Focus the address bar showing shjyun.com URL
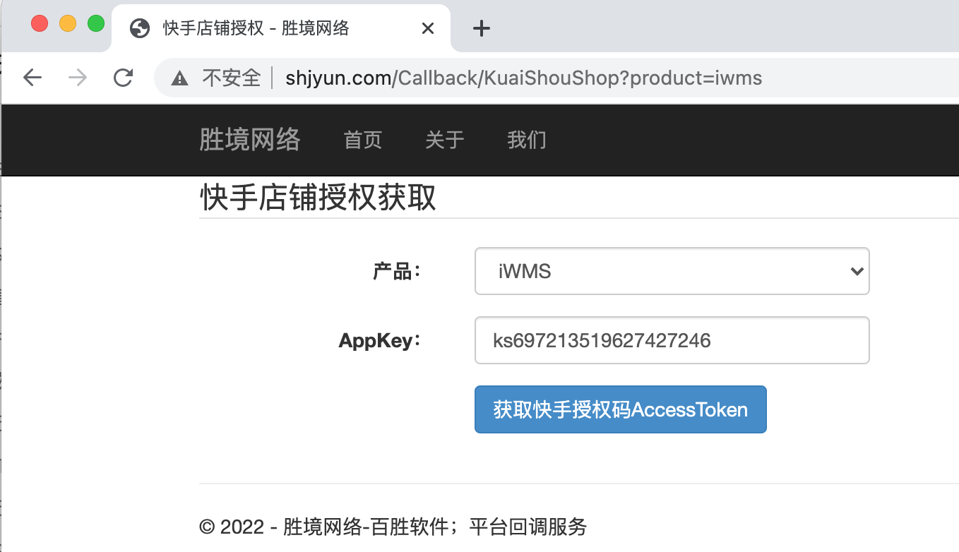 (523, 78)
